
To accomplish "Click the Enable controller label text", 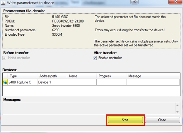I will coord(110,58).
